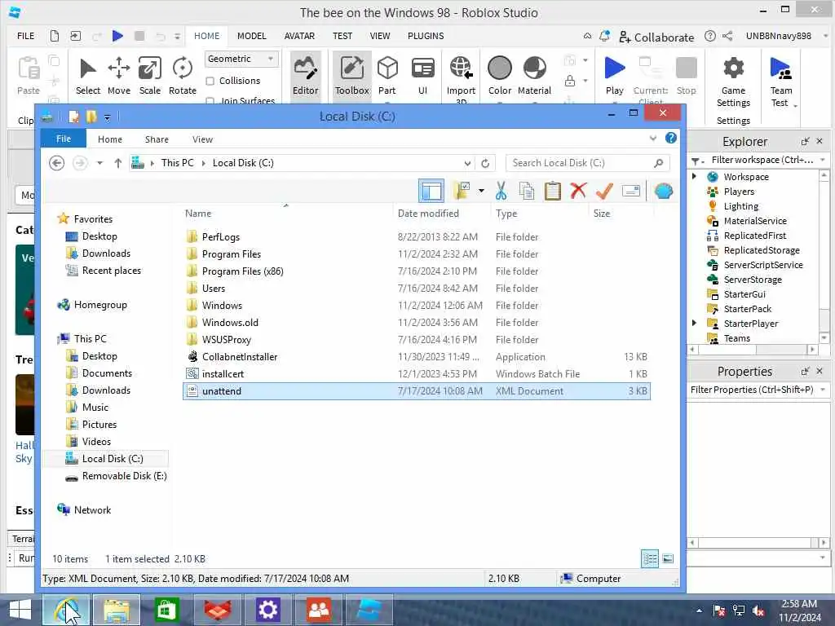Open the Roblox Studio FILE menu
835x626 pixels.
(25, 36)
